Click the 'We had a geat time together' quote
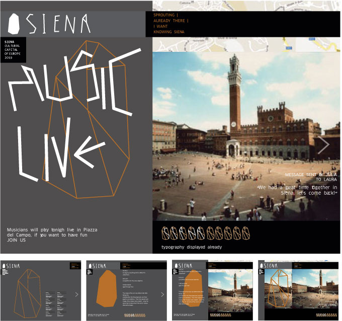 297,190
